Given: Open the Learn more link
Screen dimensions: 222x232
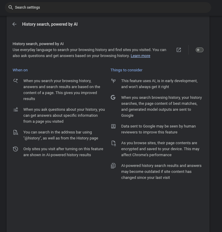Looking at the screenshot, I should pyautogui.click(x=140, y=56).
